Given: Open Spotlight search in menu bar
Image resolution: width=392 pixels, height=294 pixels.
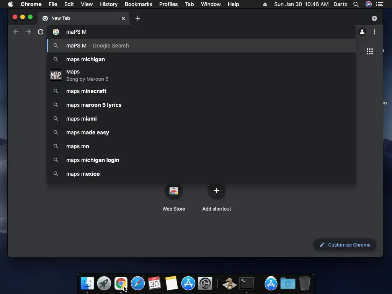Looking at the screenshot, I should coord(356,4).
